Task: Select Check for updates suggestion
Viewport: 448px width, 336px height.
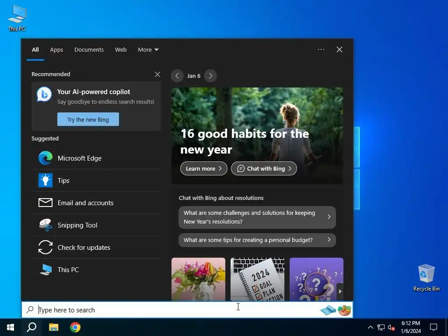Action: [x=96, y=248]
